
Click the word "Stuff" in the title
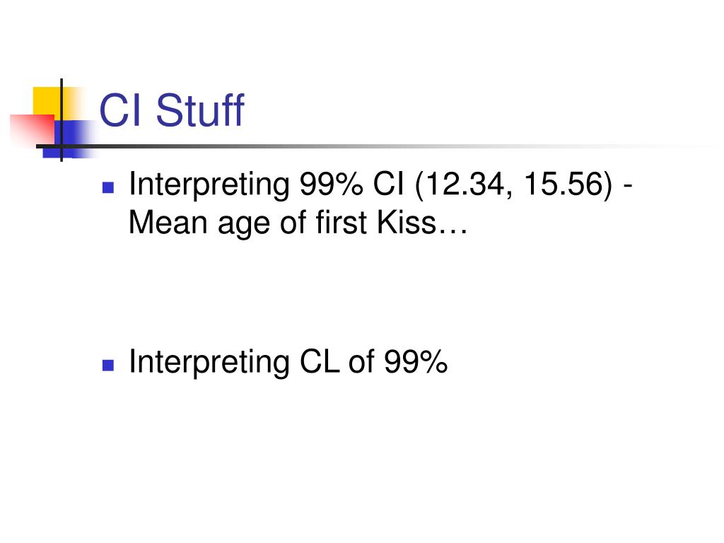[x=200, y=110]
